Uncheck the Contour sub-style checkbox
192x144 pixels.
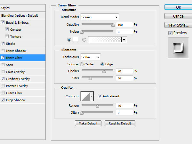point(7,29)
